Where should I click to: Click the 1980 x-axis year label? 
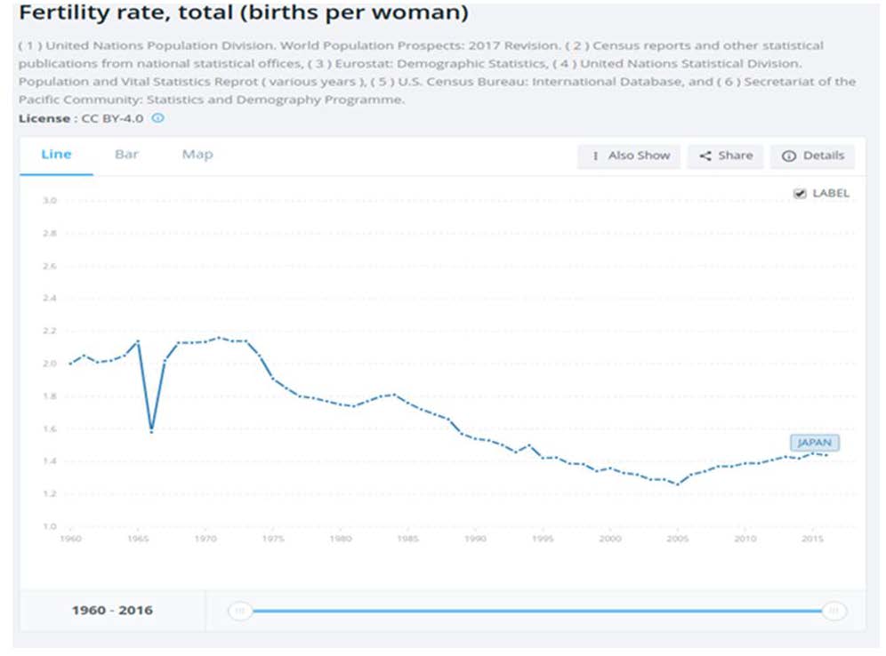tap(341, 539)
